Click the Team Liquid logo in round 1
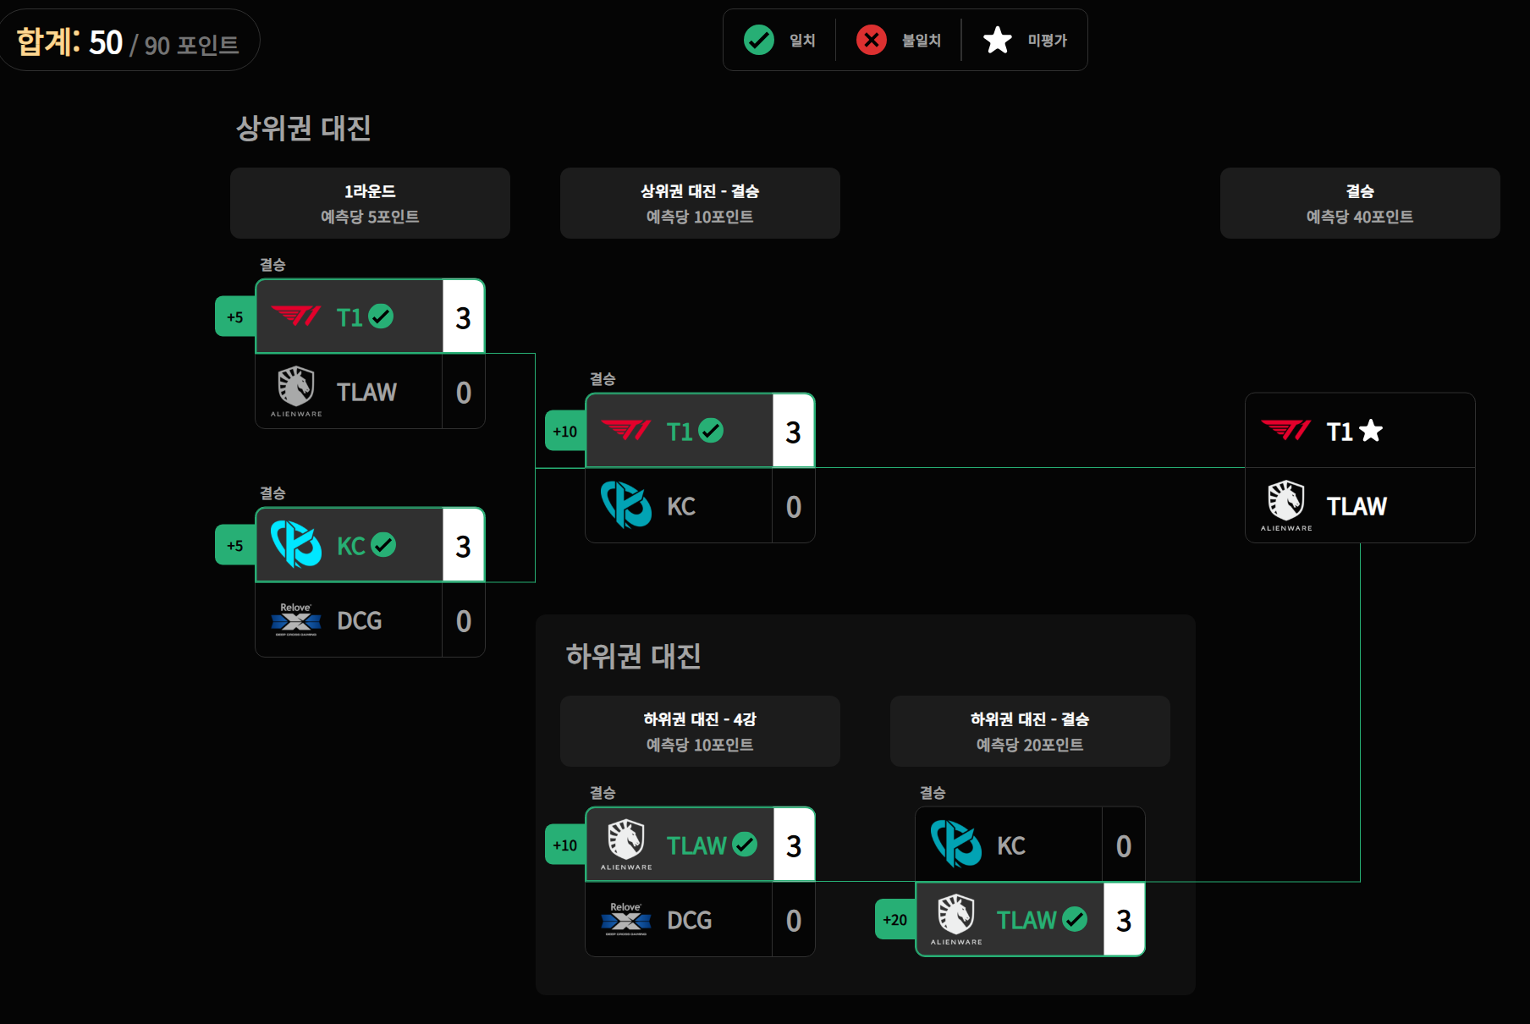 click(296, 391)
